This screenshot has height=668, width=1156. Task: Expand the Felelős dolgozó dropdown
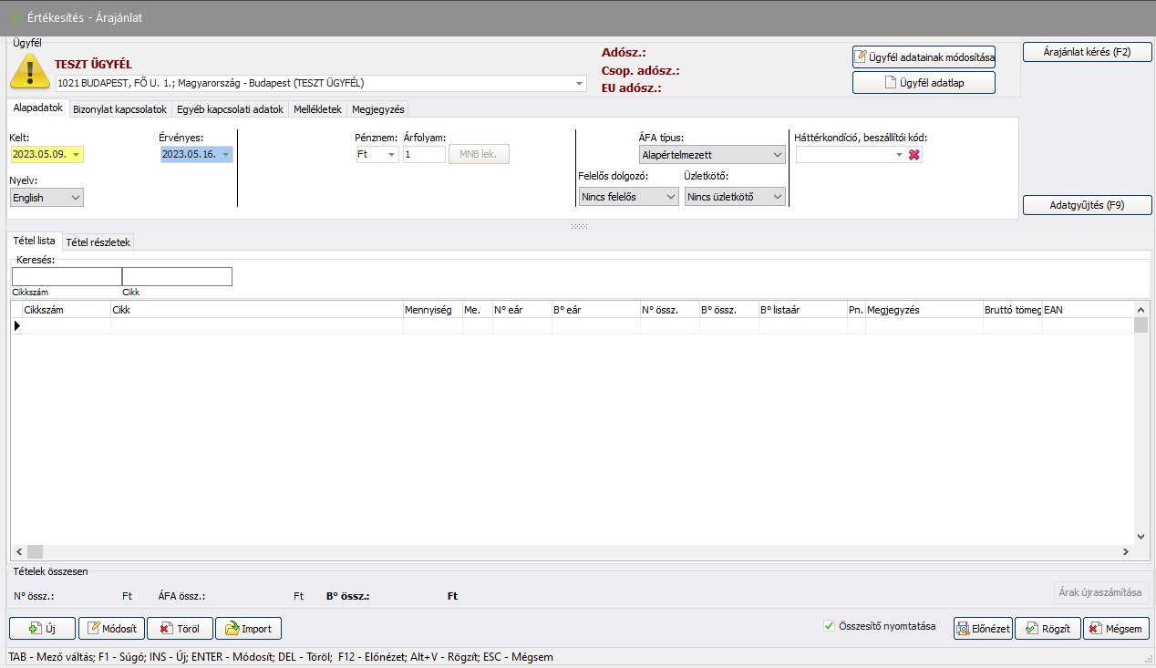pos(628,196)
